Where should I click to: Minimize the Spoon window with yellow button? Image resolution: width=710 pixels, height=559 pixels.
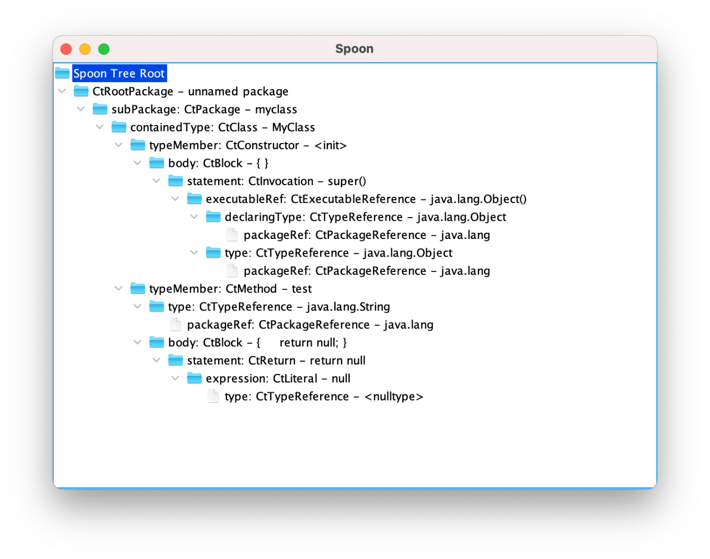coord(85,49)
